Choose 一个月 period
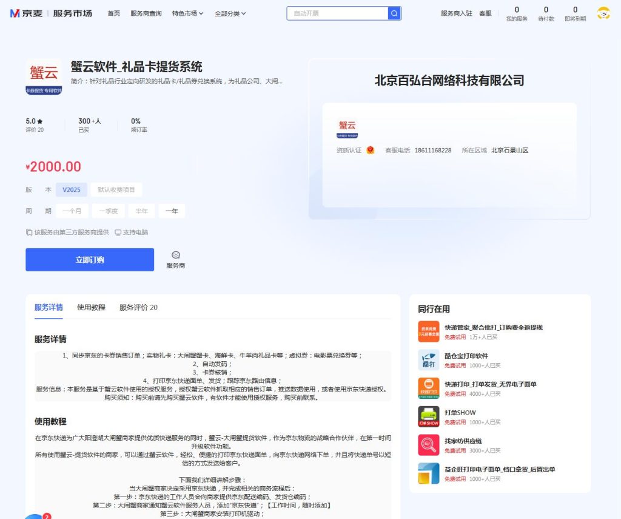 point(72,211)
